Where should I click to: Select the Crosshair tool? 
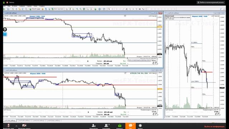click(112, 9)
